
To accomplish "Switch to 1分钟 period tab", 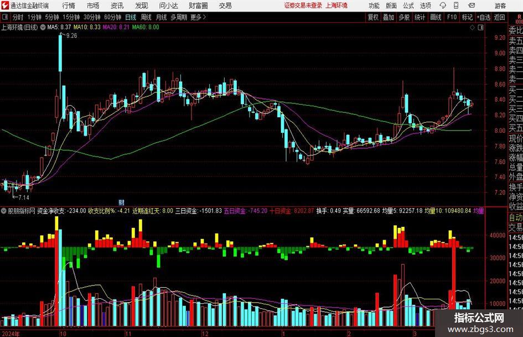I will pyautogui.click(x=34, y=17).
